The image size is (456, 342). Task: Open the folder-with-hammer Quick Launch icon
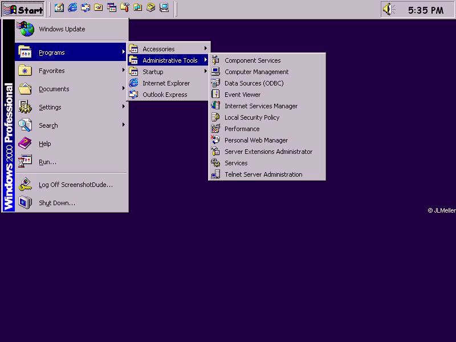click(125, 8)
